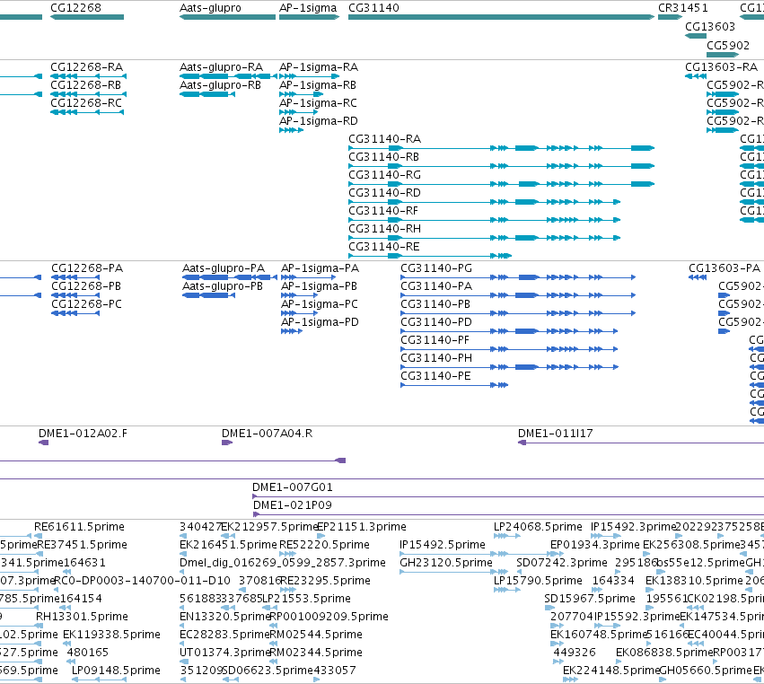Screen dimensions: 764x684
Task: Select AP-1sigma-RC transcript label
Action: point(318,103)
